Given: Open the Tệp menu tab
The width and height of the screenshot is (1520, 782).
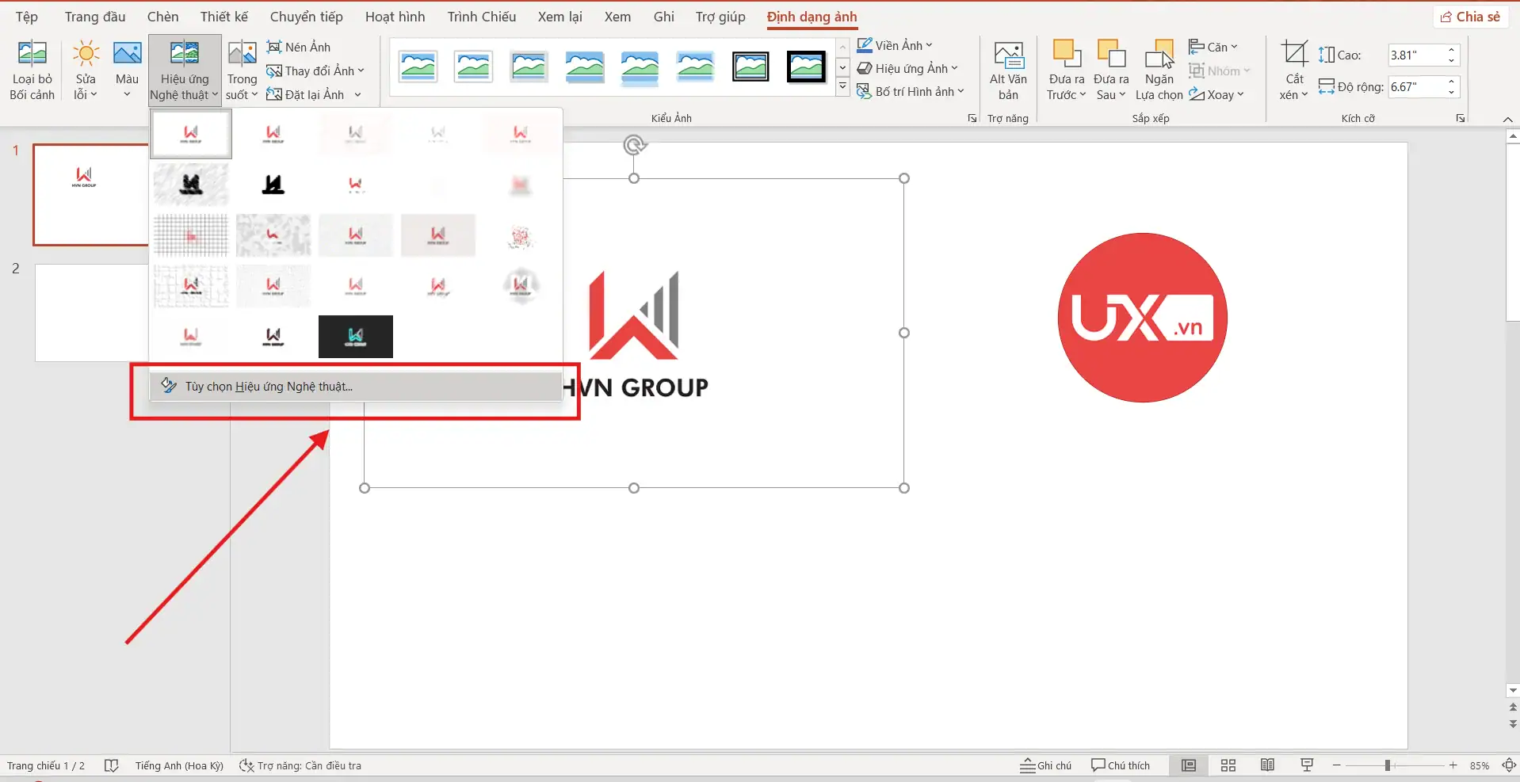Looking at the screenshot, I should 27,17.
